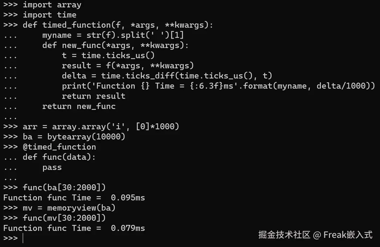Click the 'import array' line

[42, 5]
